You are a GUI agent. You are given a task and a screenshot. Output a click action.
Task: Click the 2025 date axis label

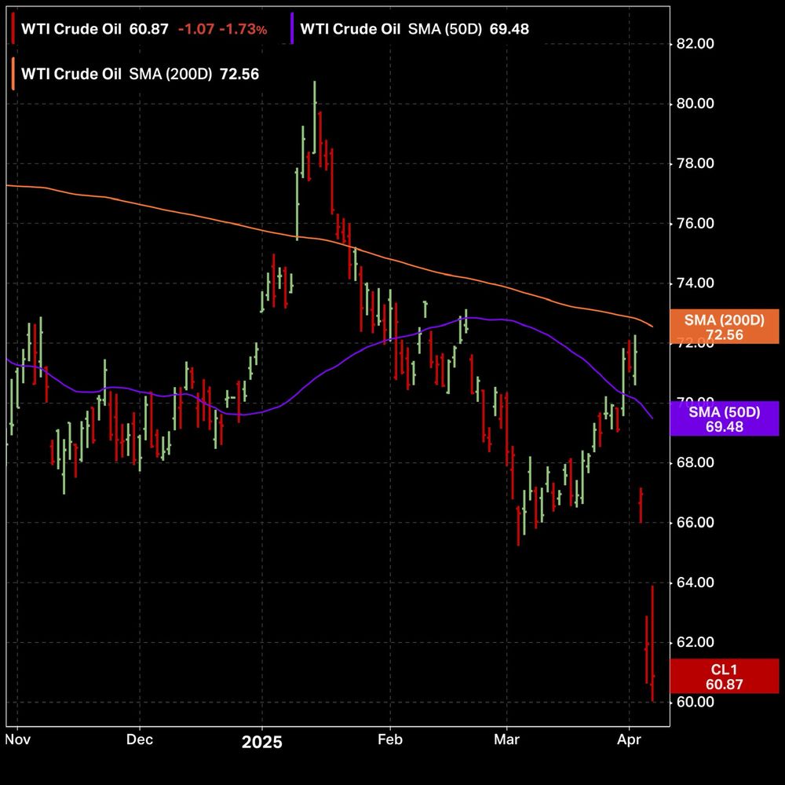click(262, 742)
